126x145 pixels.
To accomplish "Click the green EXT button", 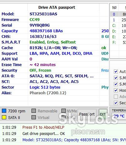I will point(103,114).
